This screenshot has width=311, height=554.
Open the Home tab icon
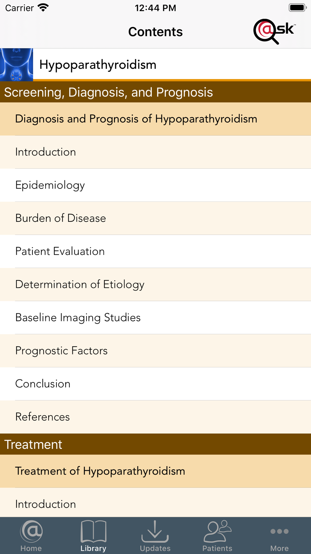coord(31,531)
